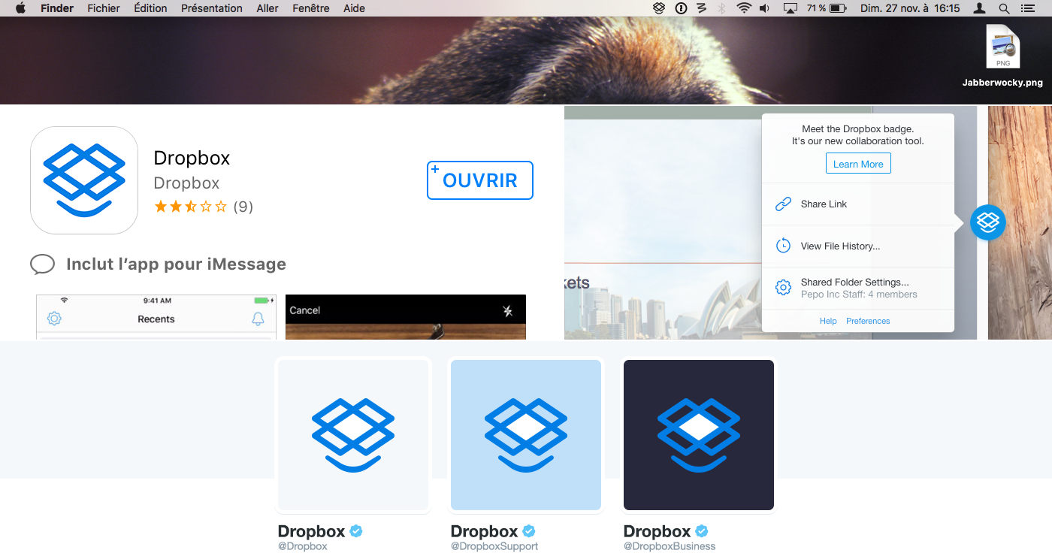Click the date 'Dim. 27 nov. à 16:15'
Screen dimensions: 1052x556
point(910,8)
